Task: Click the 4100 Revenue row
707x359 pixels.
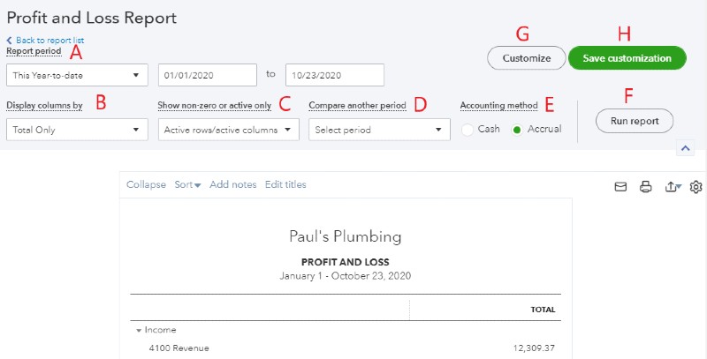Action: click(346, 348)
